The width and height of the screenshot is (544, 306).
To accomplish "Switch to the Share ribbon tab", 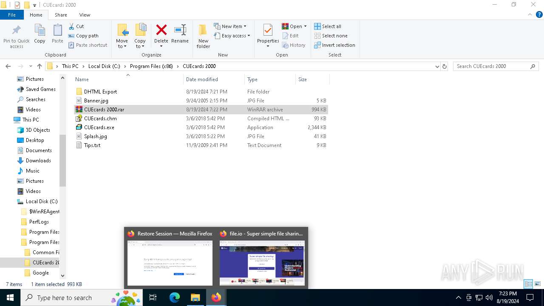I will click(61, 15).
